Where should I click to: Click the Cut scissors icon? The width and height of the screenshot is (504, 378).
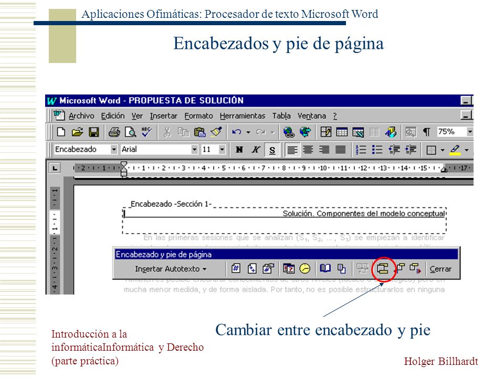(x=167, y=132)
